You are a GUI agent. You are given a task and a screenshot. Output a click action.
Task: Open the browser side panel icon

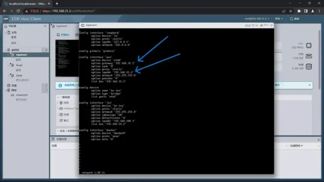[x=306, y=11]
